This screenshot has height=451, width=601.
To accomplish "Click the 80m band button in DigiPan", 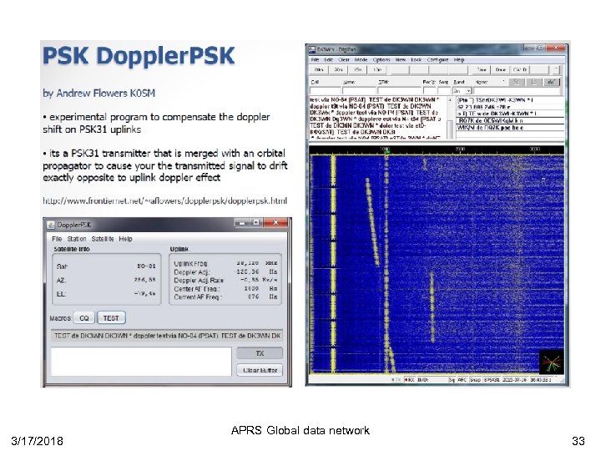I will pyautogui.click(x=319, y=70).
